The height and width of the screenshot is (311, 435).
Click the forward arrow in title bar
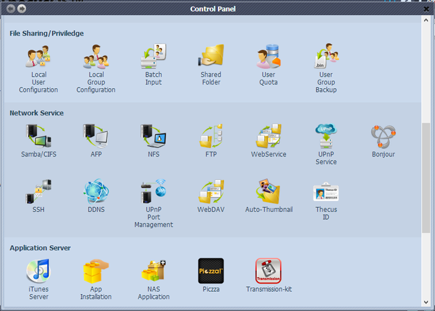coord(22,8)
